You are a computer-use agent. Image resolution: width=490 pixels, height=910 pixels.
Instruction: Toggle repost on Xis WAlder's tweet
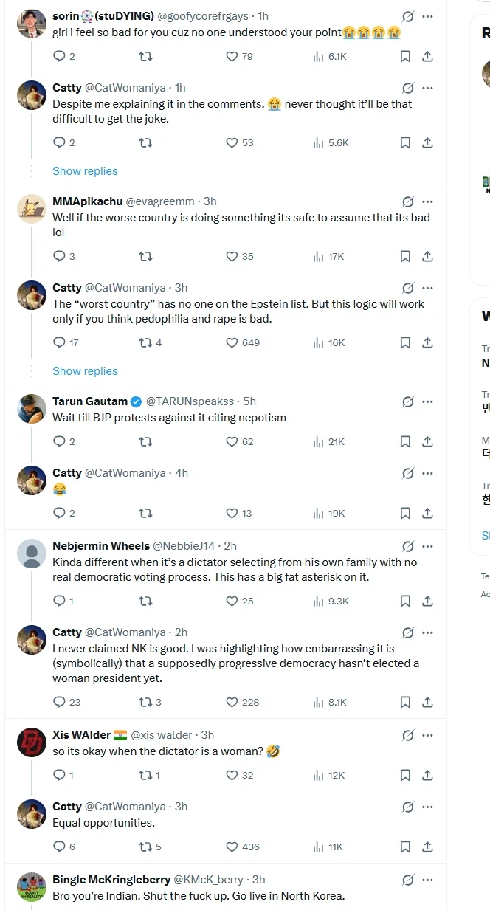tap(145, 775)
